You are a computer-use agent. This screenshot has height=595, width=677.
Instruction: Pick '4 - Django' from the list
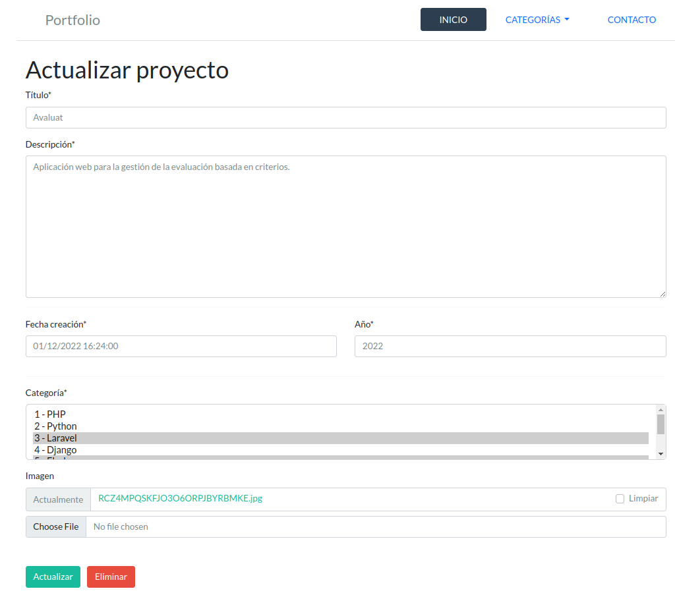point(55,450)
